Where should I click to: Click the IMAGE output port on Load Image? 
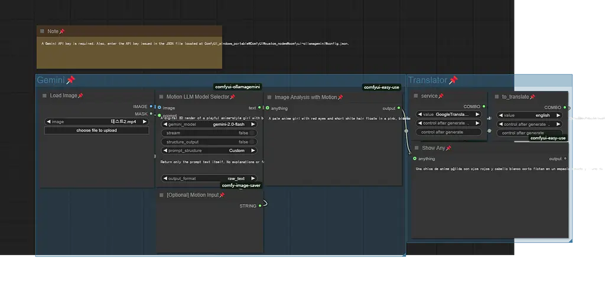pyautogui.click(x=151, y=106)
